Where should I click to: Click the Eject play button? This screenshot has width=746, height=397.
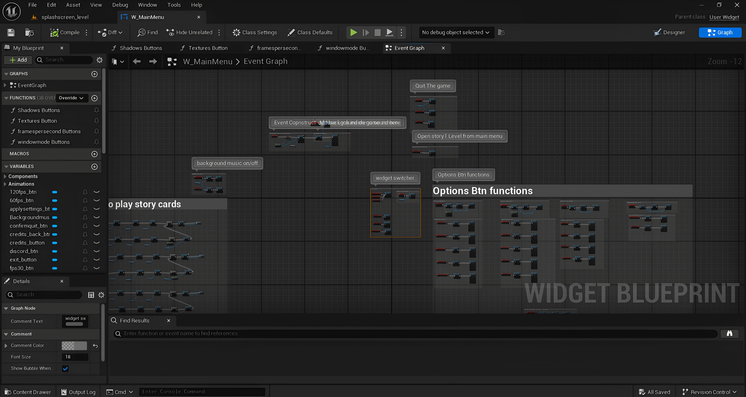[x=389, y=32]
